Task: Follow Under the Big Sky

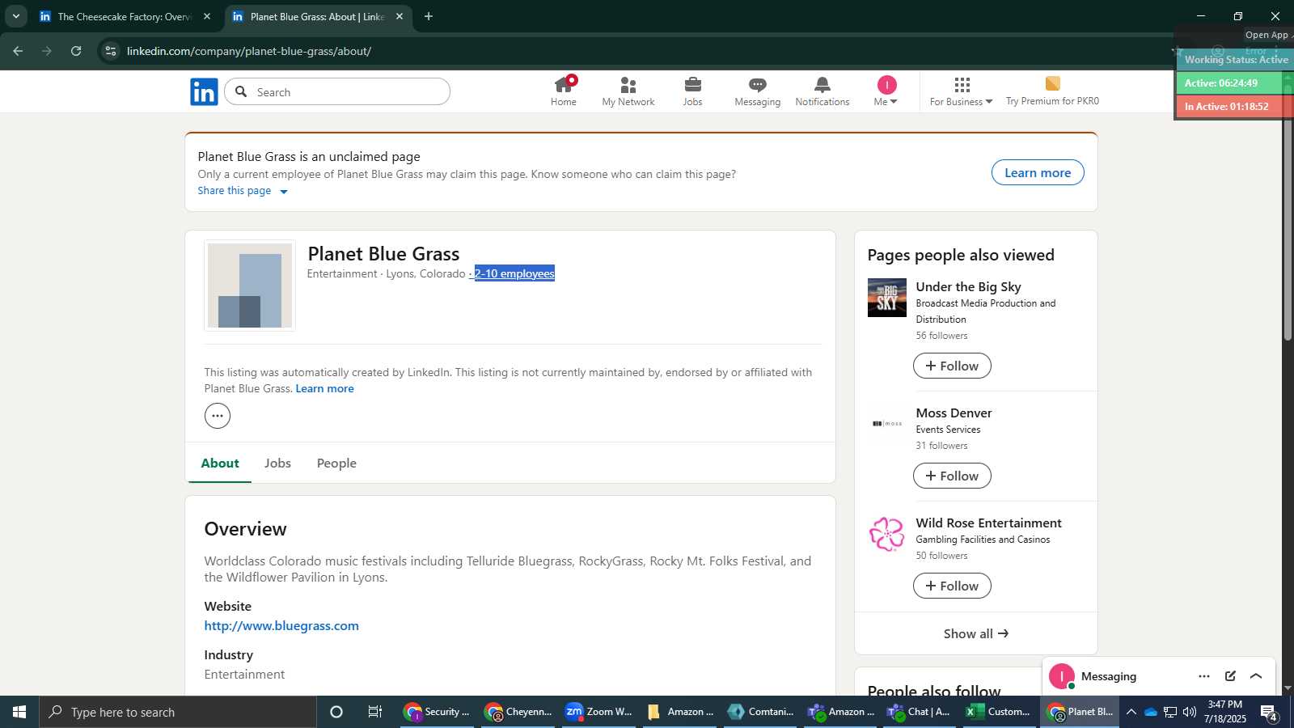Action: (x=952, y=366)
